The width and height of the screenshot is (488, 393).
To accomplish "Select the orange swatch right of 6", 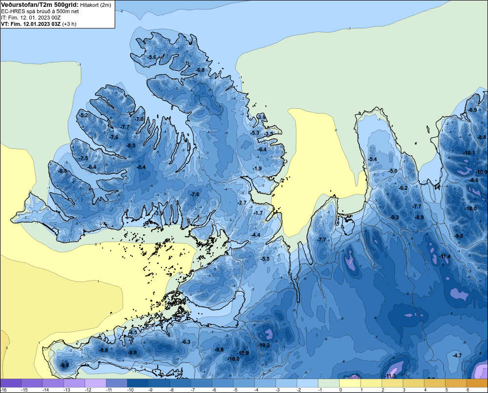I will click(477, 383).
